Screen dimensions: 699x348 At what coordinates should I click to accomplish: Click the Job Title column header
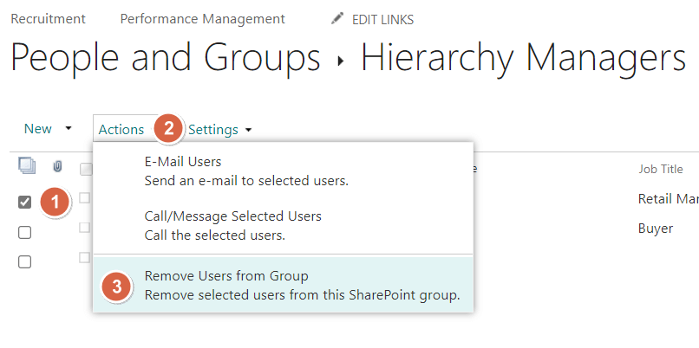pyautogui.click(x=661, y=169)
